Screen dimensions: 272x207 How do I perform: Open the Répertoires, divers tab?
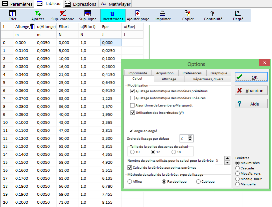point(208,79)
